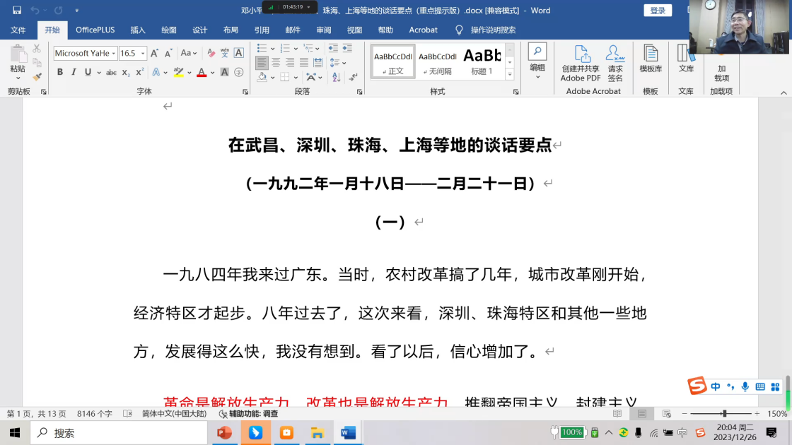Expand the styles gallery more arrow
Screen dimensions: 792x445
(510, 74)
